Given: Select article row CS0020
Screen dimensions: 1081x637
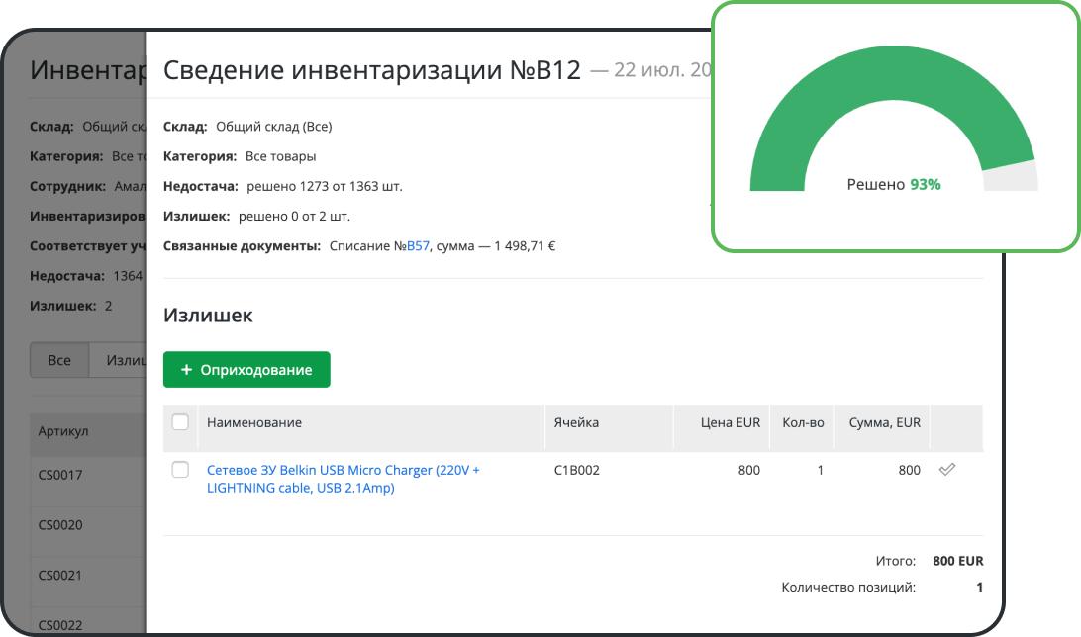Looking at the screenshot, I should [x=59, y=524].
